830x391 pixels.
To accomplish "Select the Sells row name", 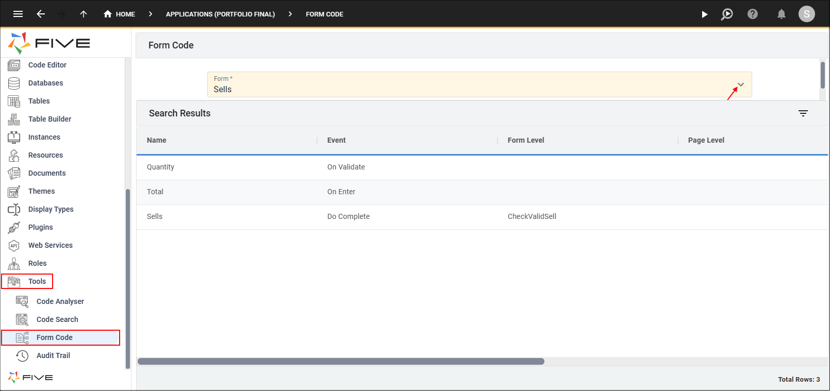I will (x=155, y=216).
